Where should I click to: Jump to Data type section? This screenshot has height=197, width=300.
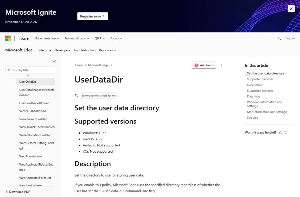tap(253, 97)
